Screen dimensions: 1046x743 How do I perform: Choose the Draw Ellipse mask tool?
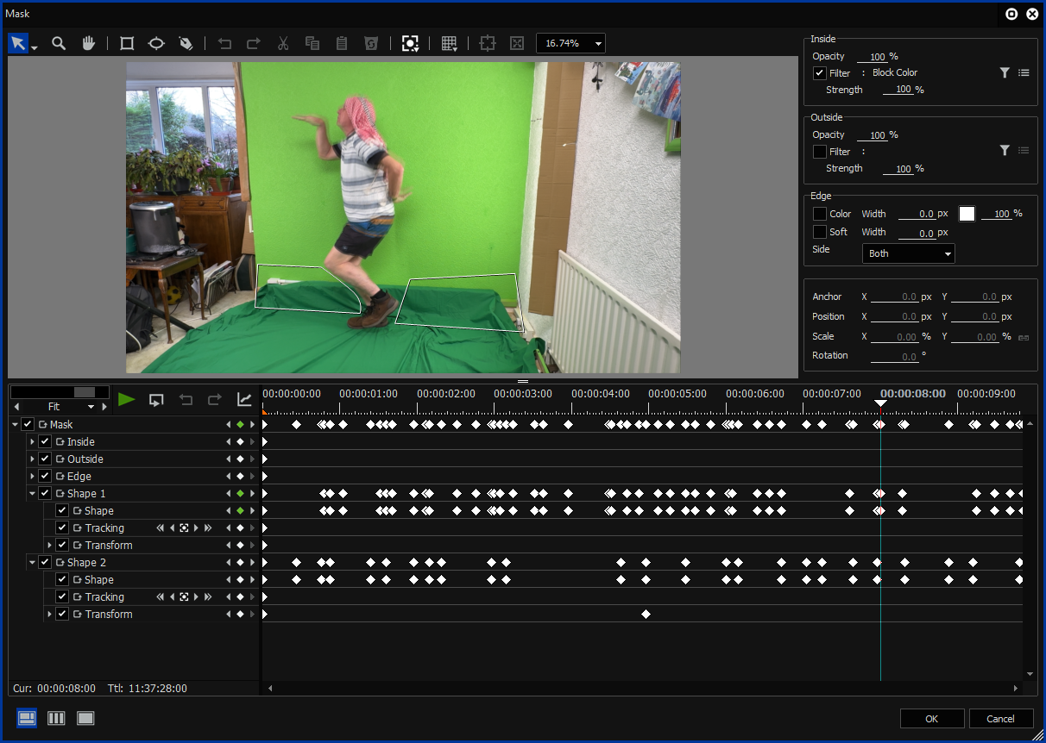156,43
